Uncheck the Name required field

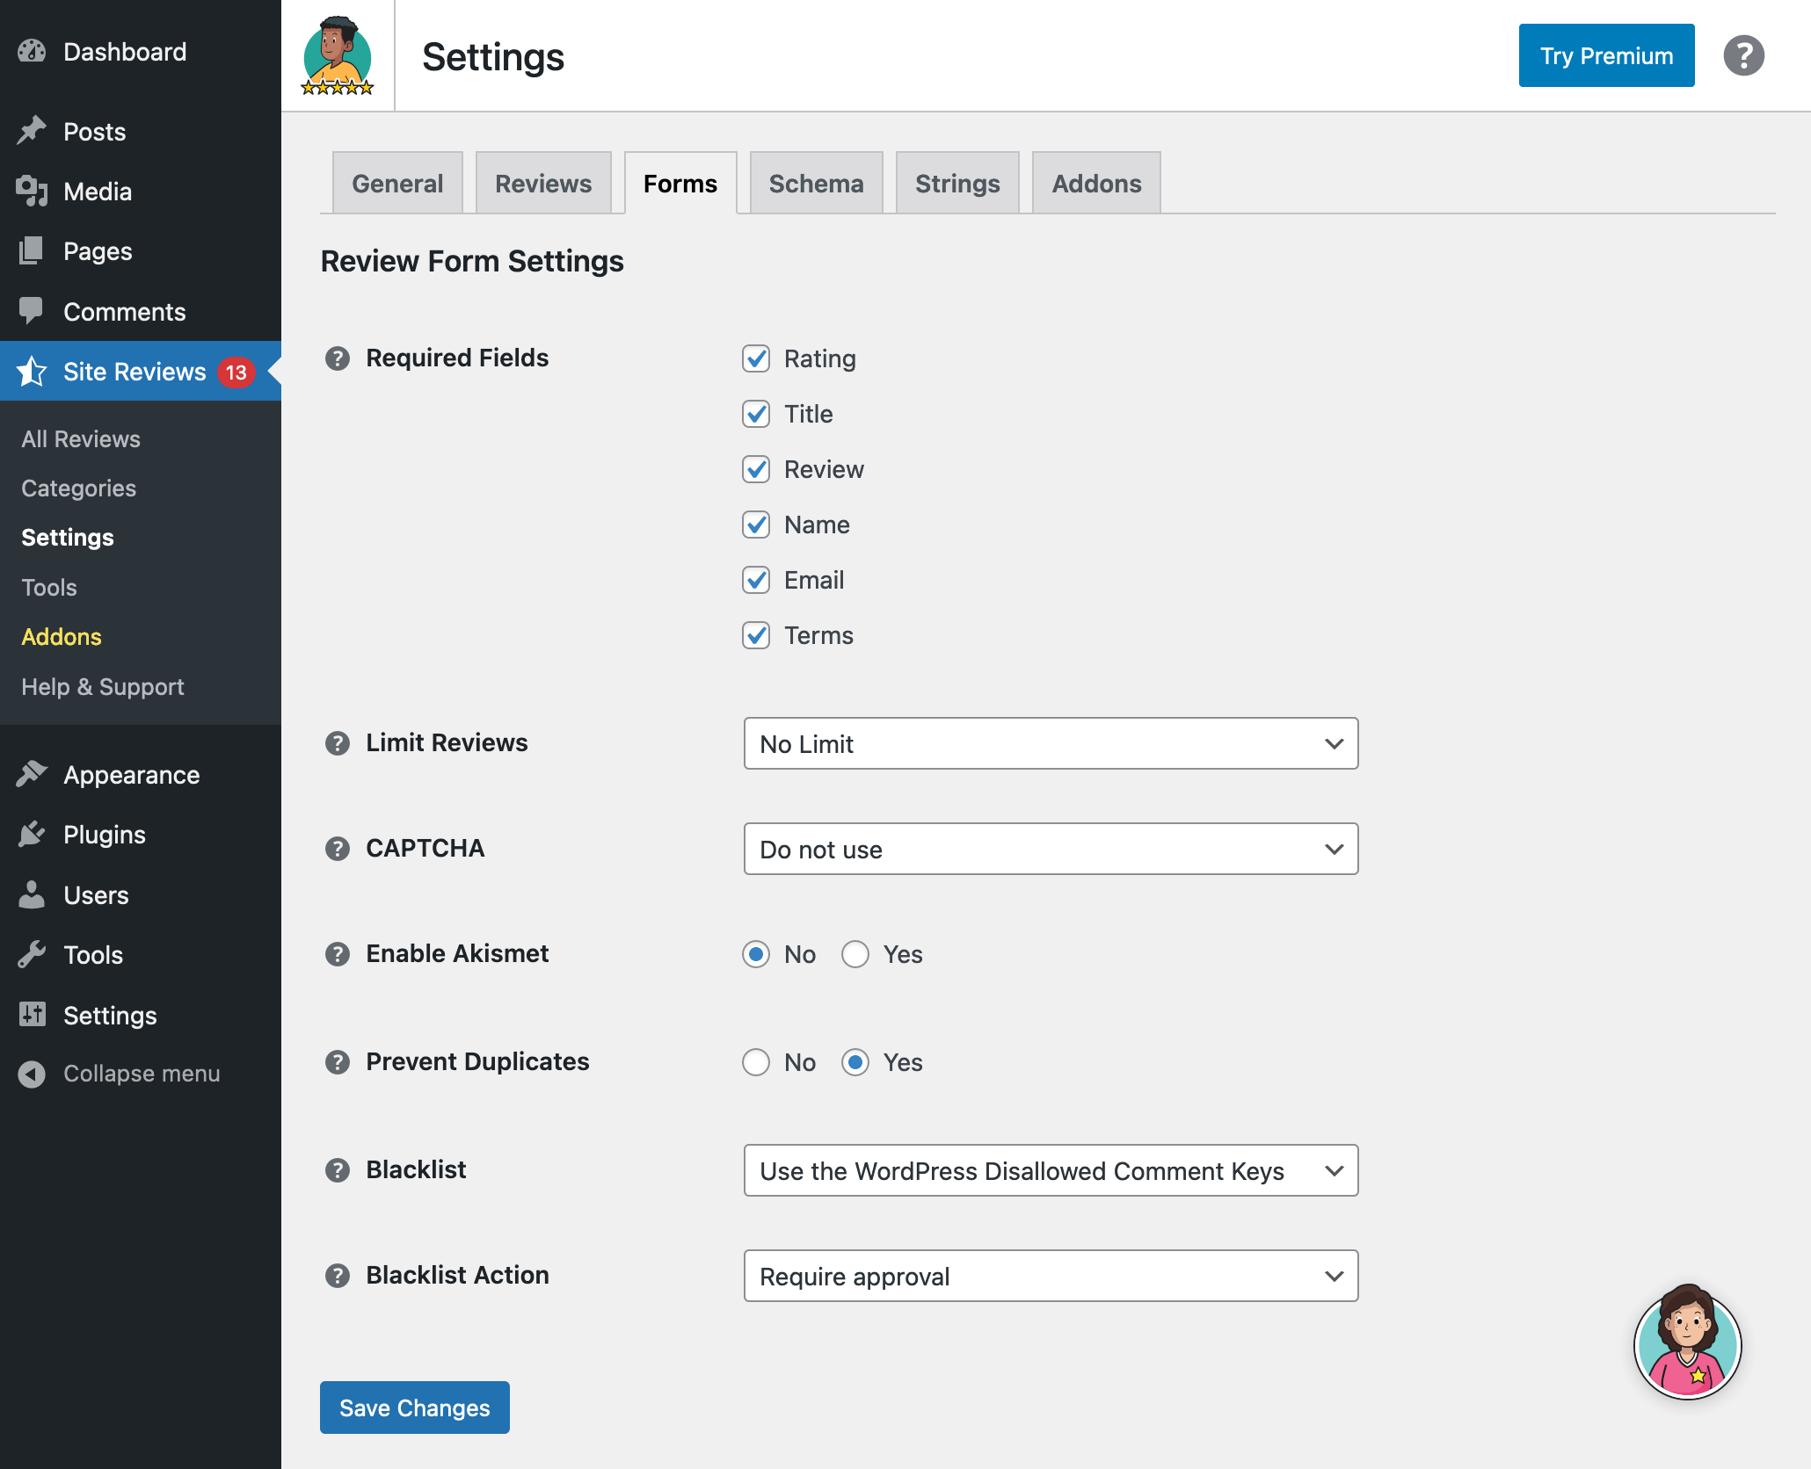(756, 525)
